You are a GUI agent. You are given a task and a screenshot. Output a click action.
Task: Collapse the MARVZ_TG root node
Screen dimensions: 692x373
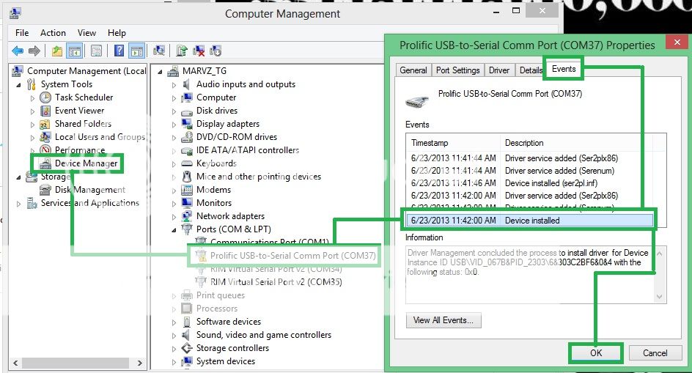coord(160,72)
